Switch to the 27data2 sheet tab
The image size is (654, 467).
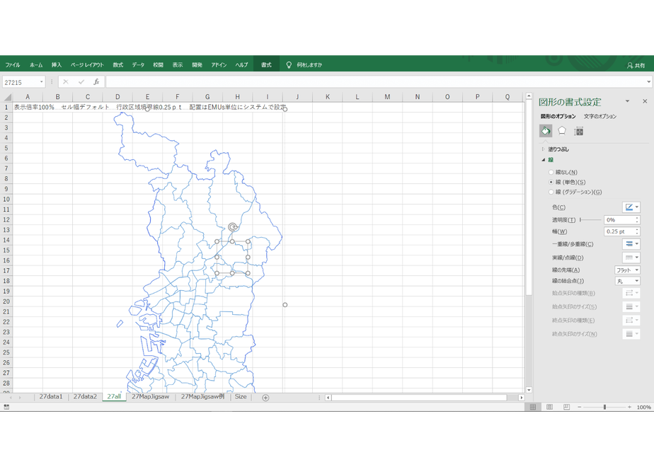(85, 397)
